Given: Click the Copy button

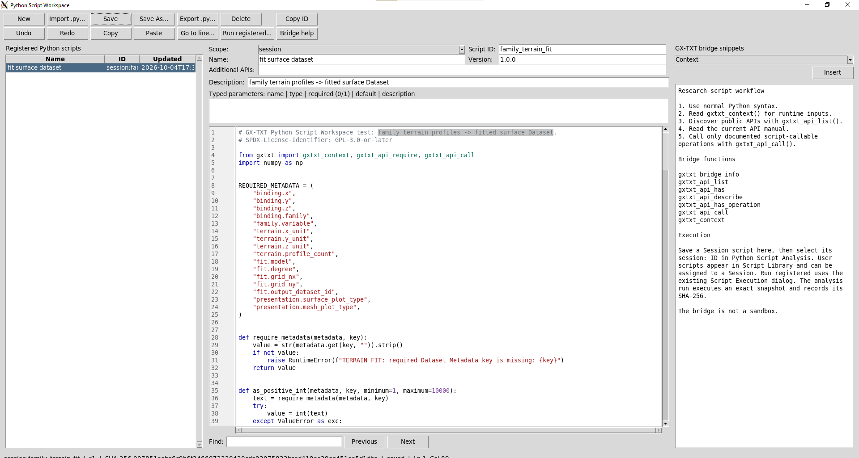Looking at the screenshot, I should click(111, 33).
